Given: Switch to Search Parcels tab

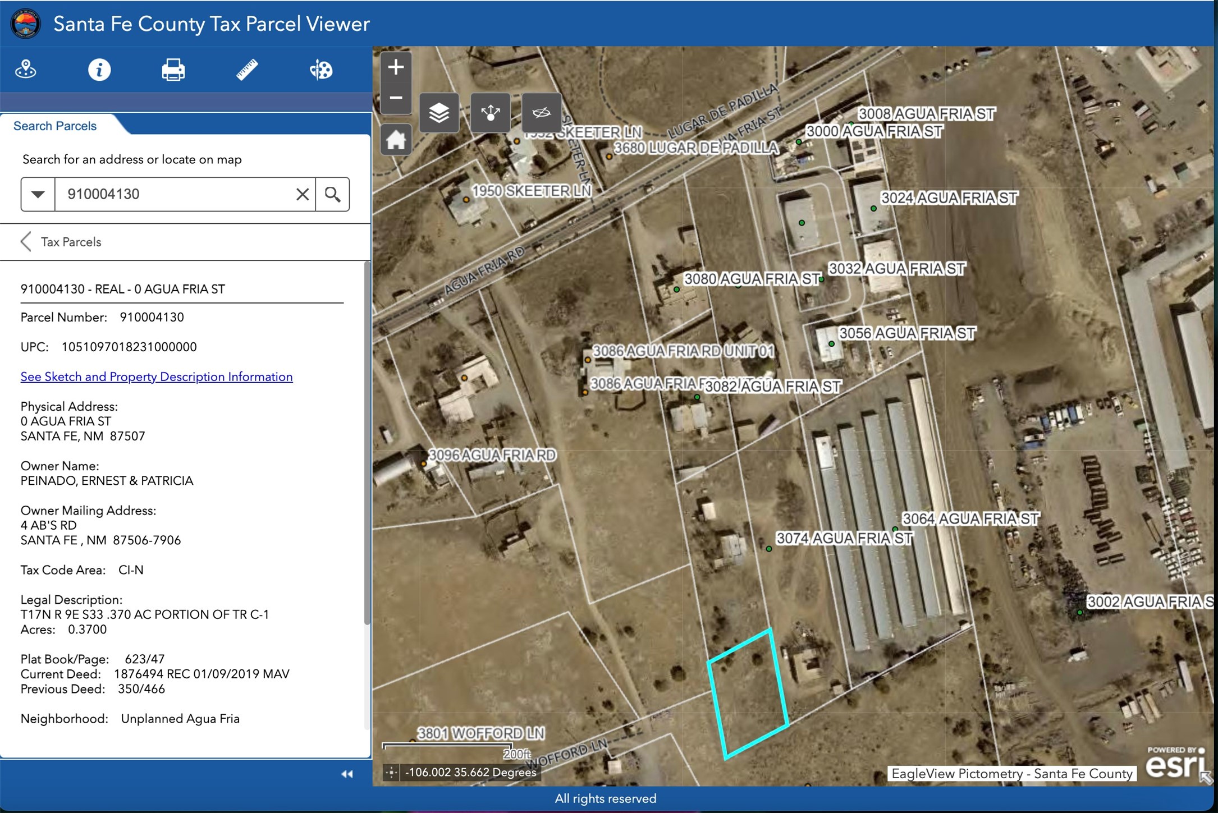Looking at the screenshot, I should coord(55,126).
